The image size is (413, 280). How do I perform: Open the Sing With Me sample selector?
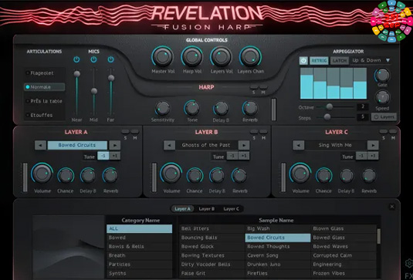click(335, 145)
